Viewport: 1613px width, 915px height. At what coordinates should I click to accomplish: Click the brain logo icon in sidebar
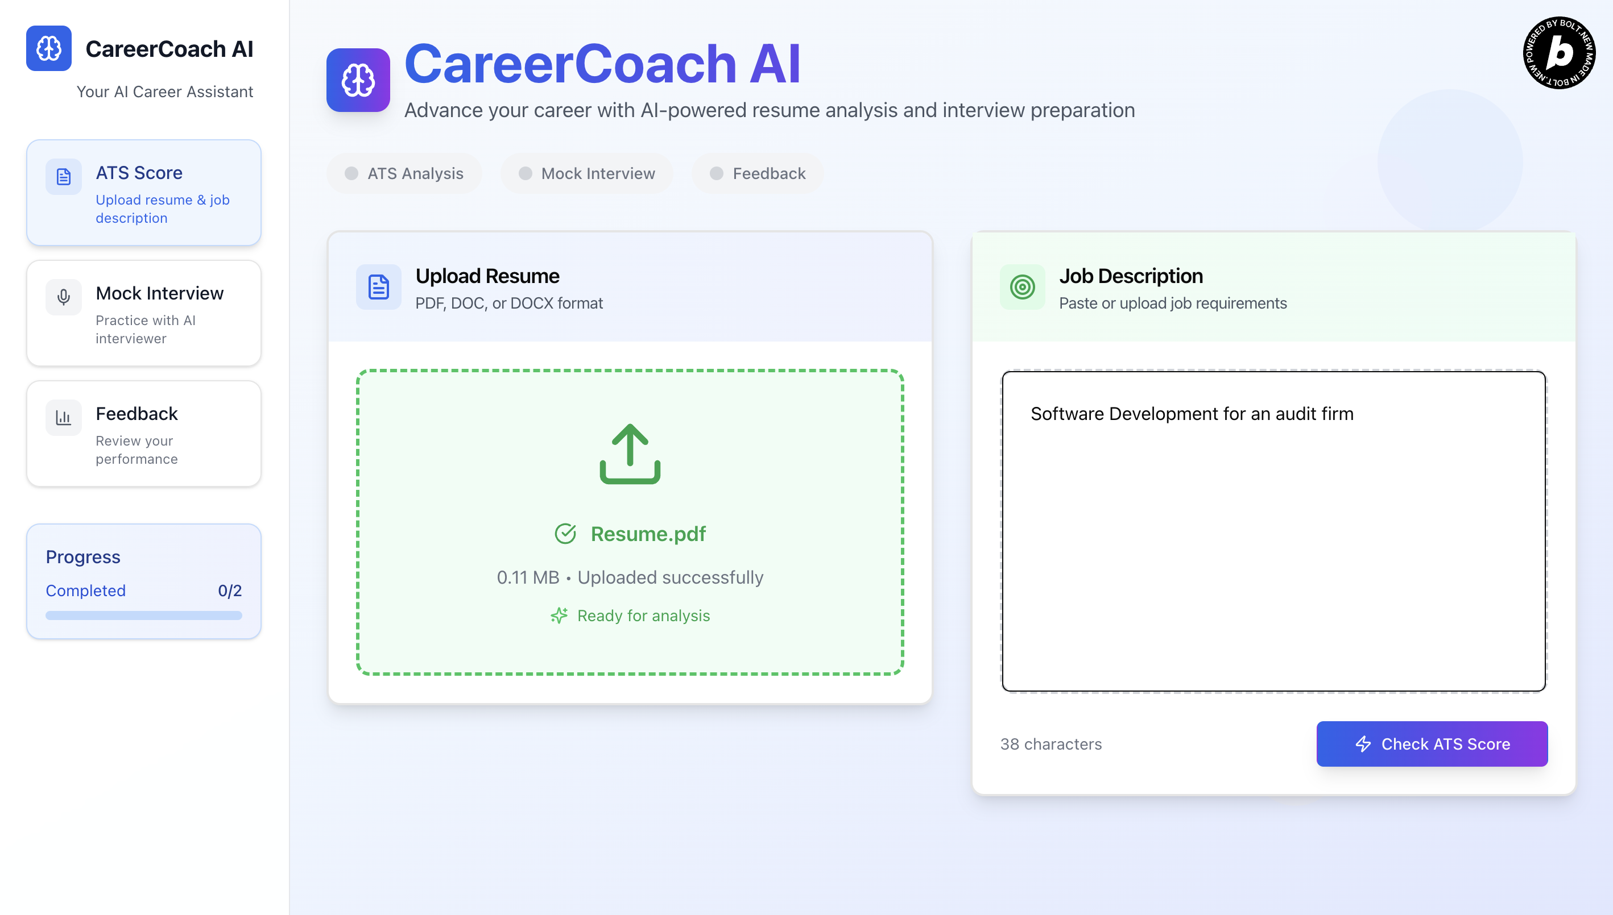[x=48, y=48]
